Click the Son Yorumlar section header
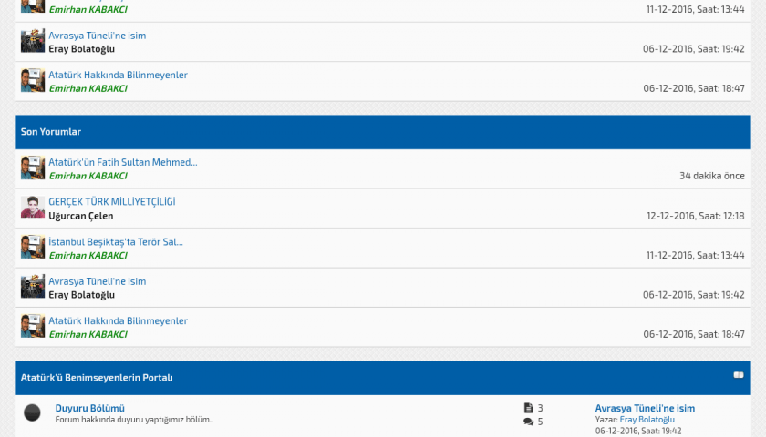Screen dimensions: 766x437 51,132
